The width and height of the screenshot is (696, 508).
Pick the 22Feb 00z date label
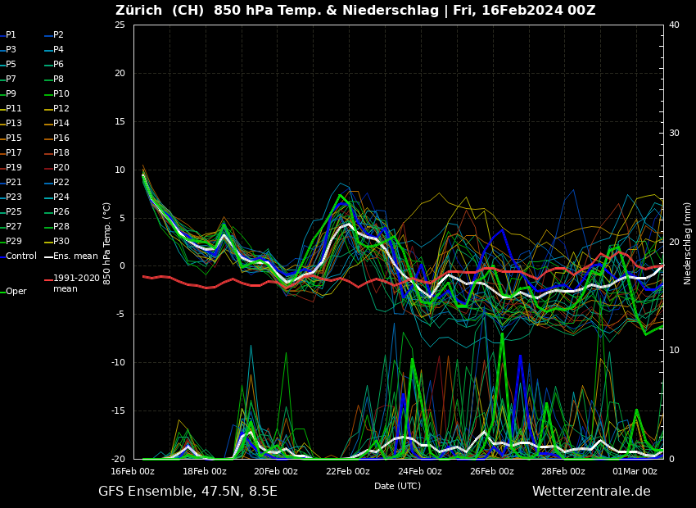pyautogui.click(x=349, y=471)
